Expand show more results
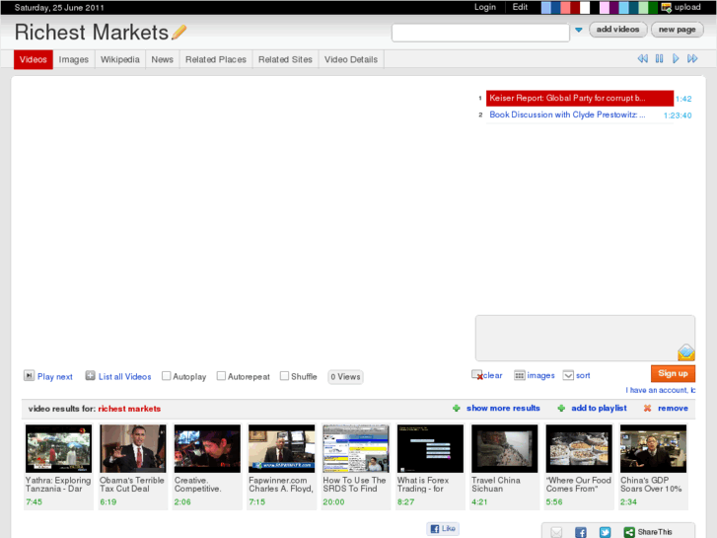This screenshot has height=538, width=717. click(503, 408)
